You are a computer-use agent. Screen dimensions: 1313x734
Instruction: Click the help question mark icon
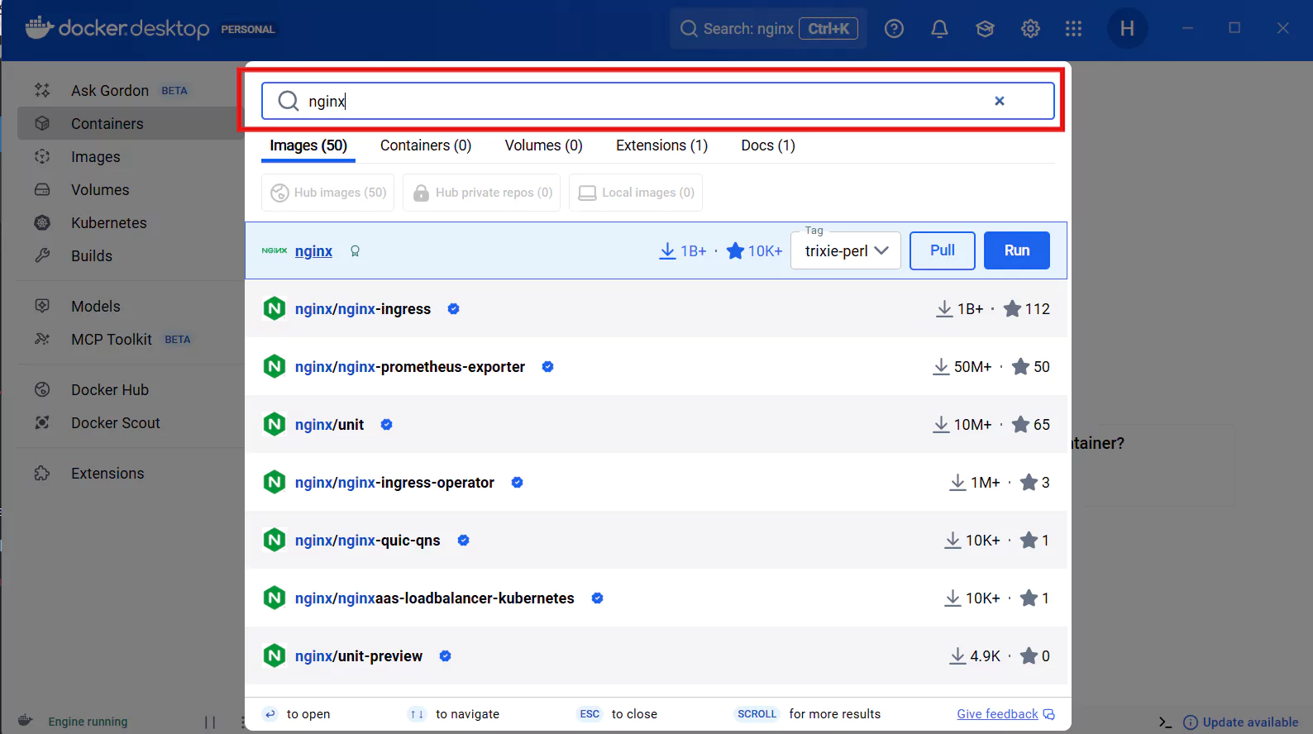pos(894,29)
